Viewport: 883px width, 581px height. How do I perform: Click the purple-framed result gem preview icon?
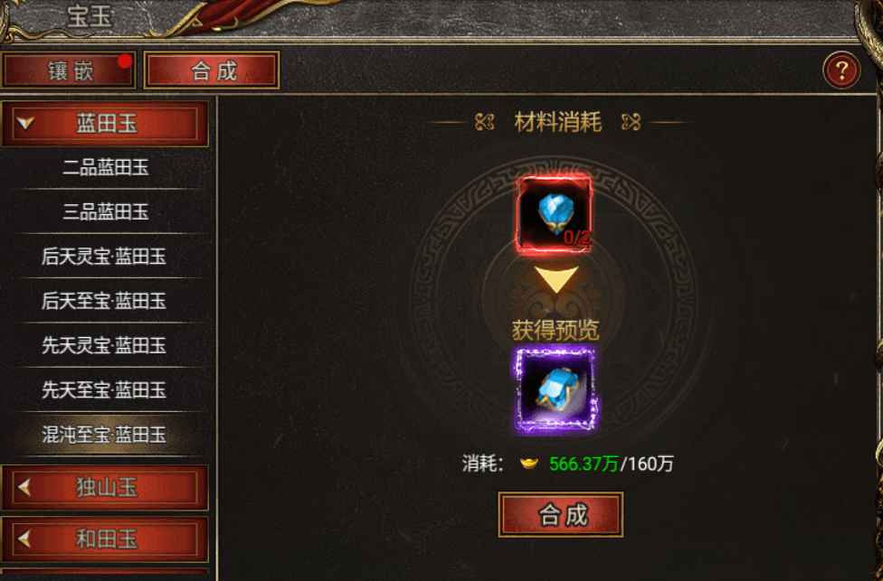pos(555,390)
